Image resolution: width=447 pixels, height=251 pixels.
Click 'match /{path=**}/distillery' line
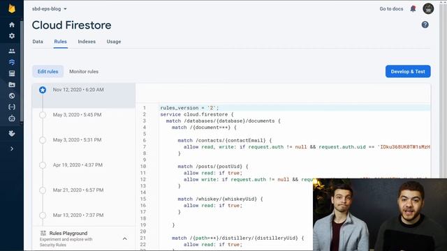pyautogui.click(x=237, y=238)
